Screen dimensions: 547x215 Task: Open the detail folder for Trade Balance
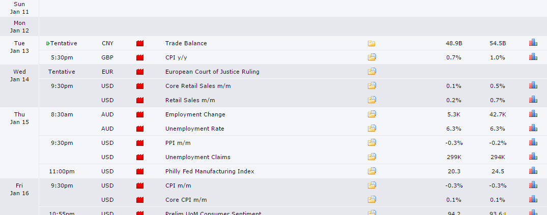(371, 43)
